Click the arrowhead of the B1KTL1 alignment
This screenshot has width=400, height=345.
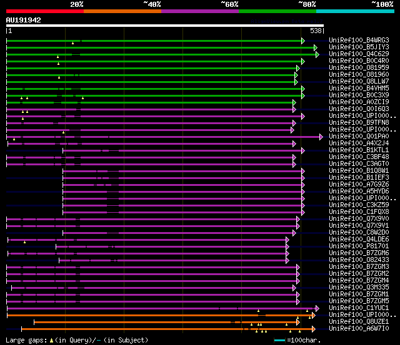pos(303,151)
